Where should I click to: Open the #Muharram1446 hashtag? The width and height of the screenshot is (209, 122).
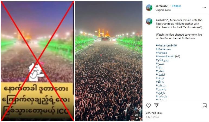point(166,45)
